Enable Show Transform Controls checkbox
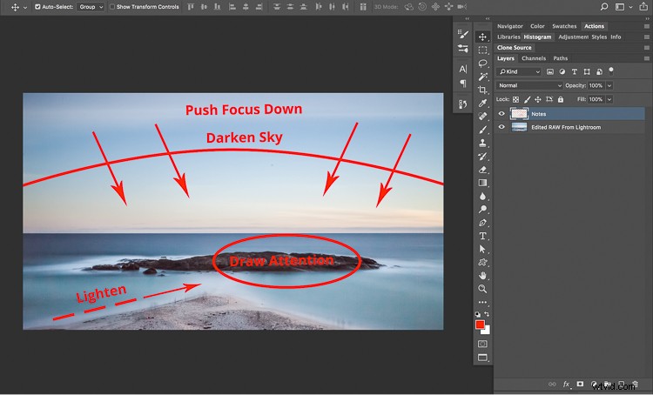 tap(112, 7)
